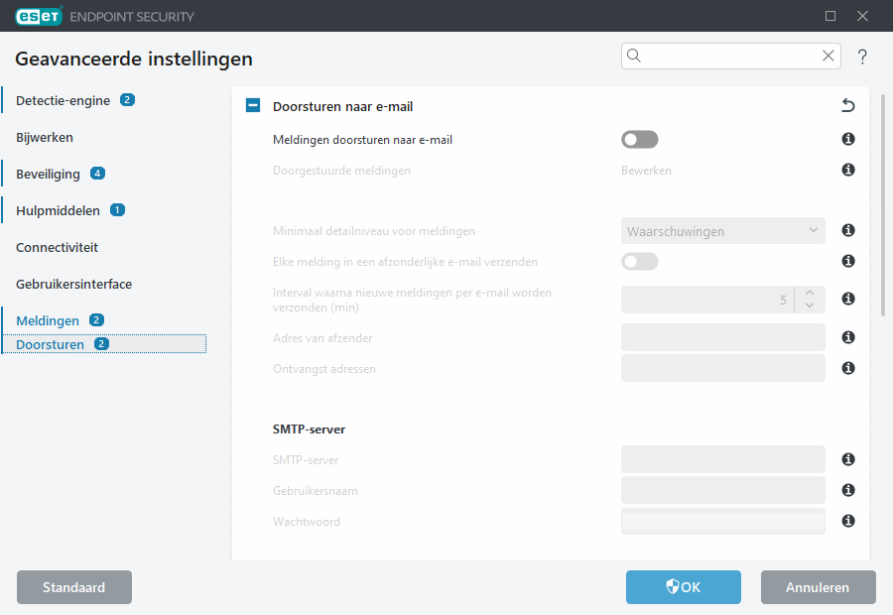
Task: Toggle Elke melding in een afzonderlijke e-mail
Action: coord(639,262)
